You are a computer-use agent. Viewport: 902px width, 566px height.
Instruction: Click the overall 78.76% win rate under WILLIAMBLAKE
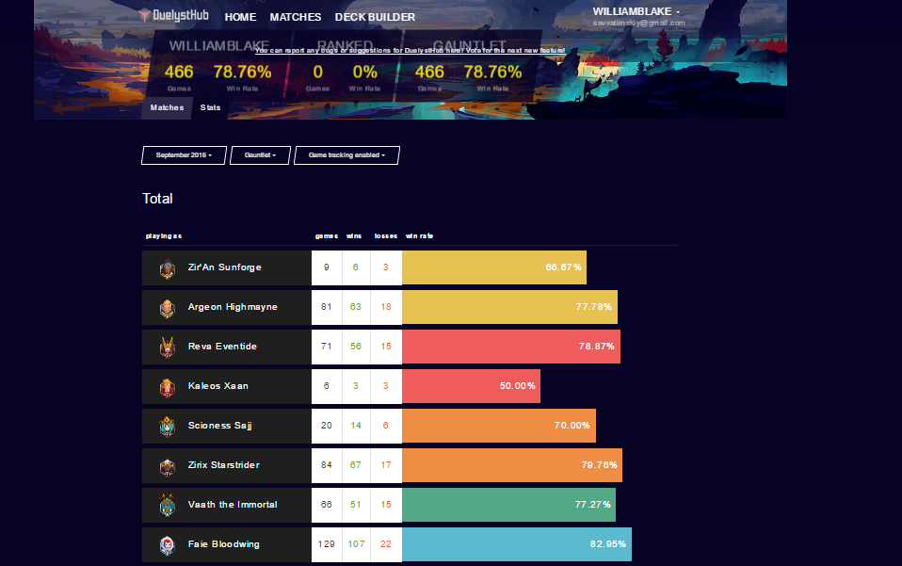[x=242, y=73]
